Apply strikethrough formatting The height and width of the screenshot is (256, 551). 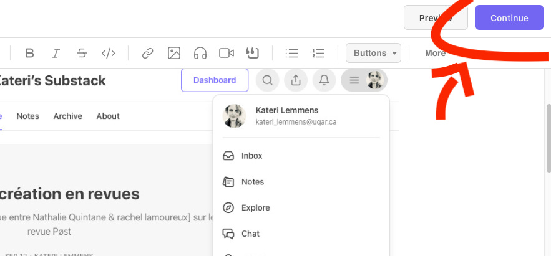pyautogui.click(x=82, y=54)
